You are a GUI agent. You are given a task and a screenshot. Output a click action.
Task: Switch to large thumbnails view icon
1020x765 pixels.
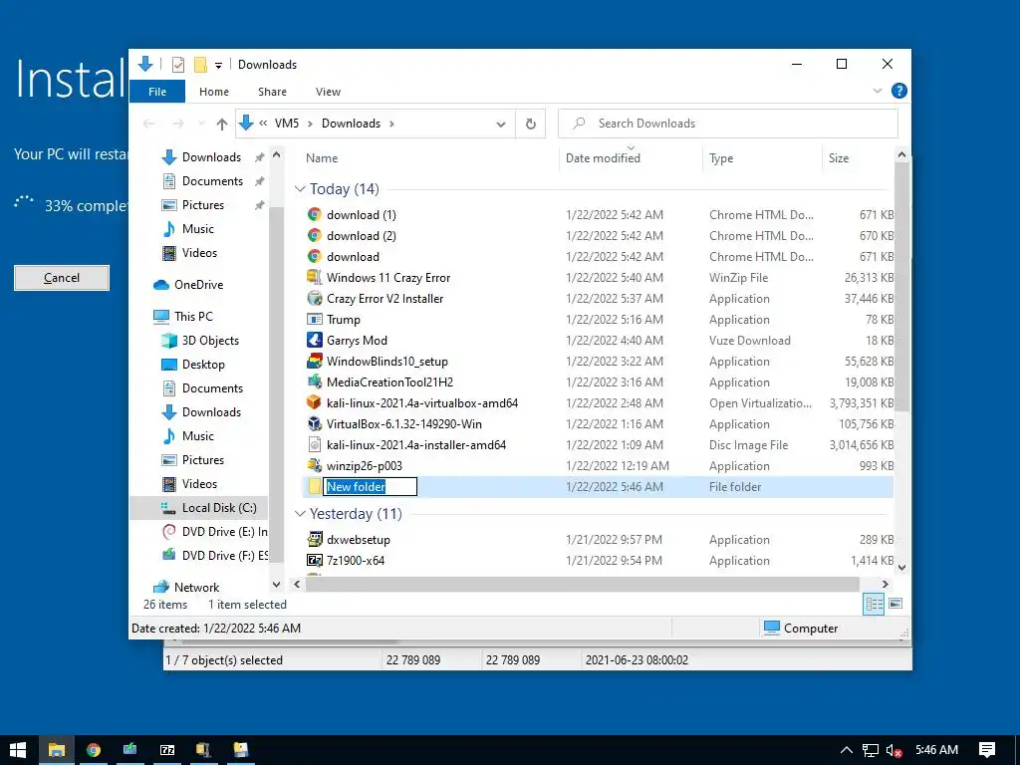click(895, 604)
